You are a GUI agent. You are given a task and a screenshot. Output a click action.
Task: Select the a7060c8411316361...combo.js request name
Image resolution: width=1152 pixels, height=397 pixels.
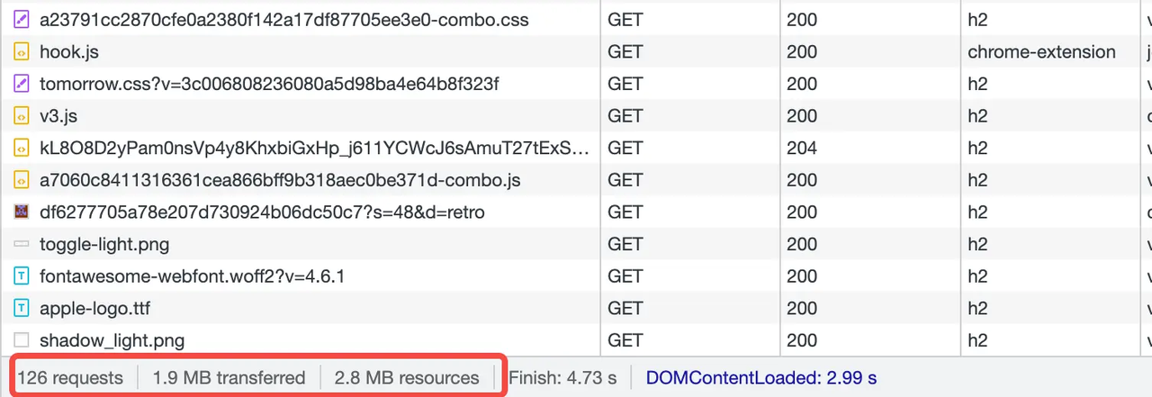[x=280, y=180]
